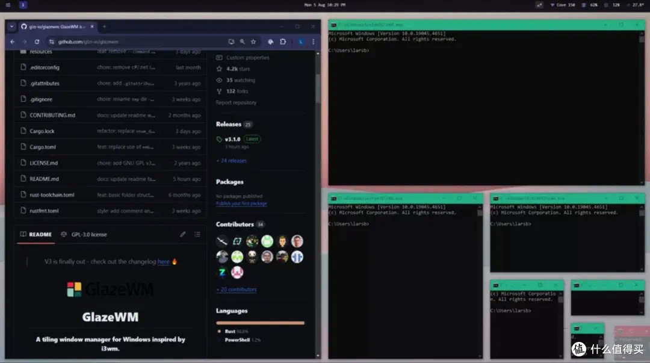Bookmark this page with the star icon
The height and width of the screenshot is (363, 650).
click(253, 42)
